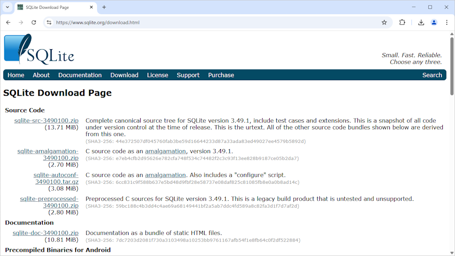This screenshot has height=256, width=455.
Task: Open the Documentation menu item
Action: click(x=80, y=75)
